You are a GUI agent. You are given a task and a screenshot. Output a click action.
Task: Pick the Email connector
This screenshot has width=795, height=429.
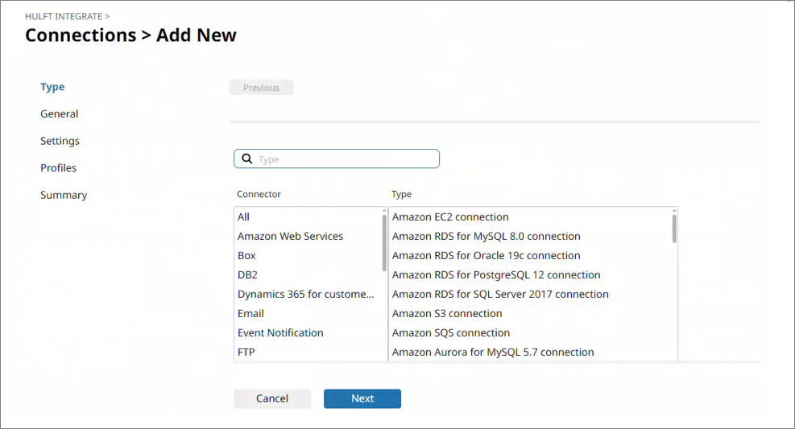pyautogui.click(x=251, y=314)
